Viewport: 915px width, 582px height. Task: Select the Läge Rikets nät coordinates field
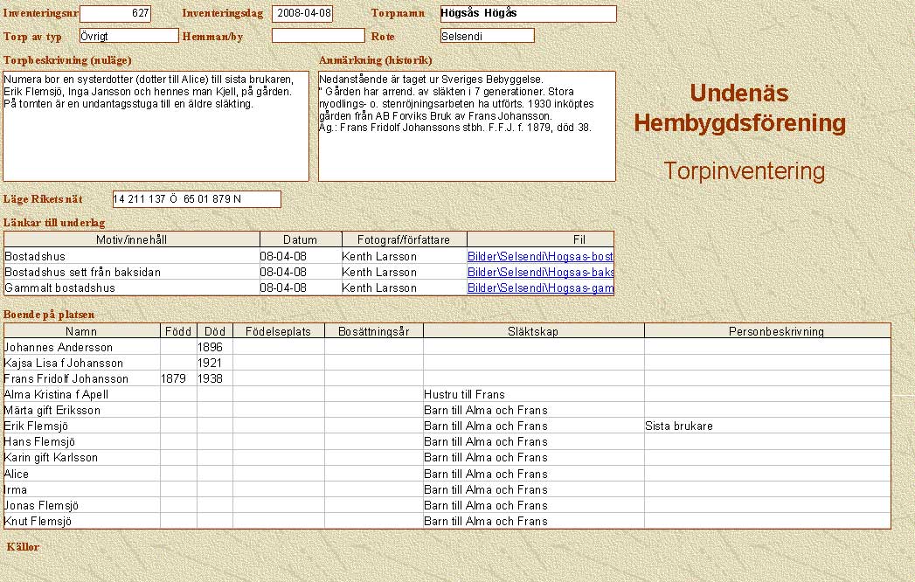[x=197, y=199]
